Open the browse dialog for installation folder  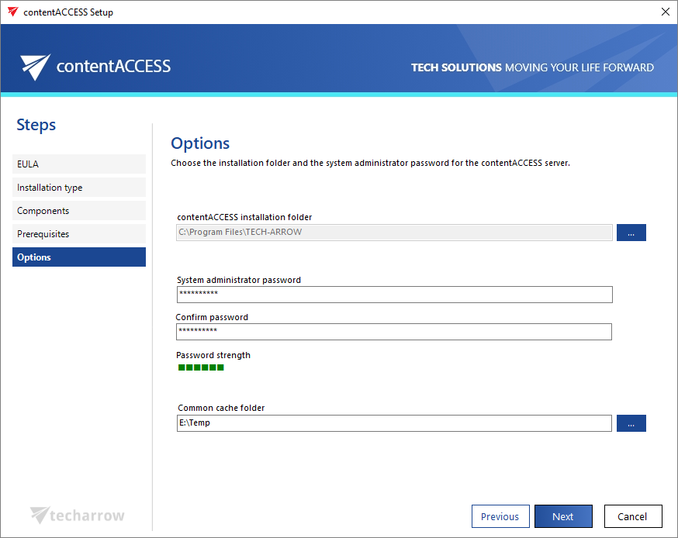[x=631, y=232]
